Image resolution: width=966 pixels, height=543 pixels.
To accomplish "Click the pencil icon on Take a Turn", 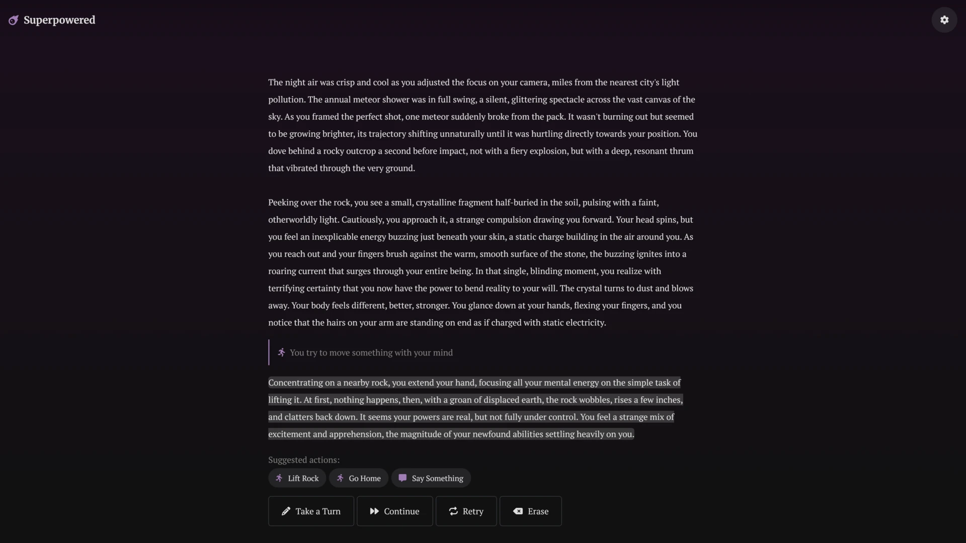I will (x=286, y=511).
